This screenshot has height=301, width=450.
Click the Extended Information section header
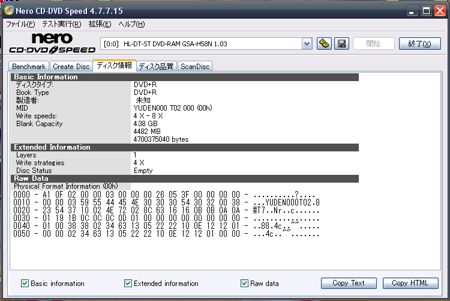tap(185, 147)
